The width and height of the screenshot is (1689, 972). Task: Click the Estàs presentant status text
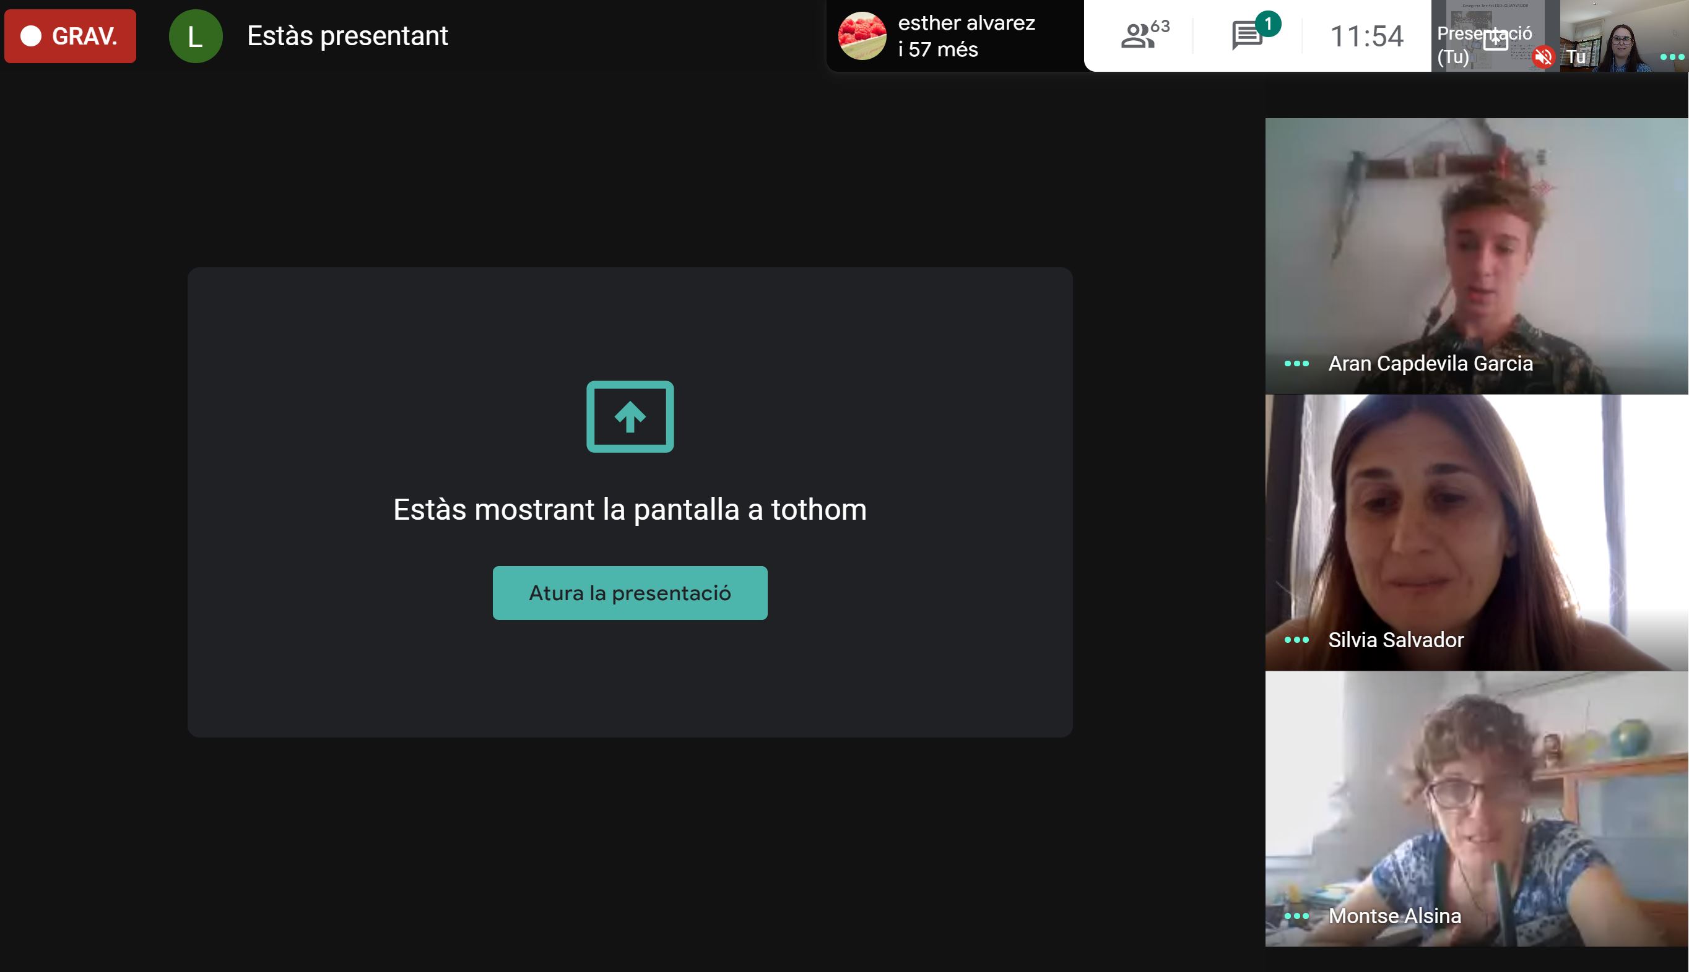tap(347, 36)
